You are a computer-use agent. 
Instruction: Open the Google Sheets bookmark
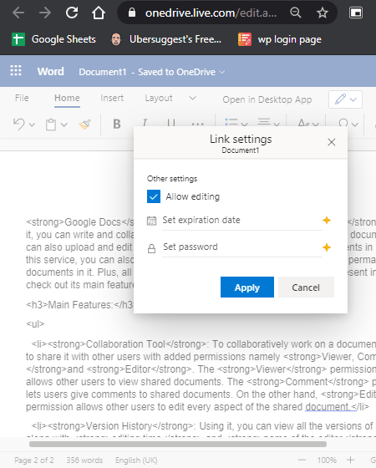53,39
